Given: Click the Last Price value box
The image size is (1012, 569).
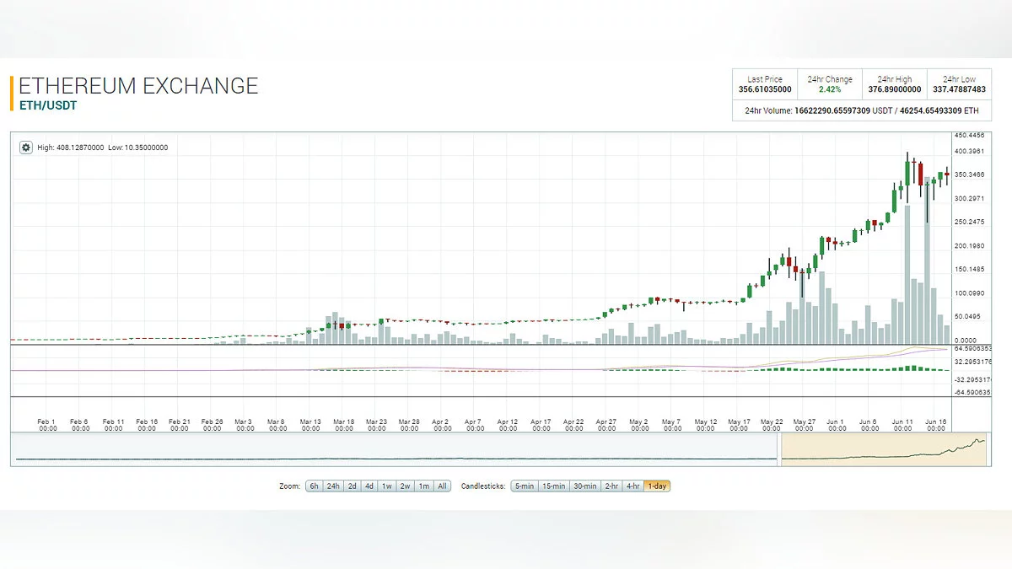Looking at the screenshot, I should tap(765, 84).
